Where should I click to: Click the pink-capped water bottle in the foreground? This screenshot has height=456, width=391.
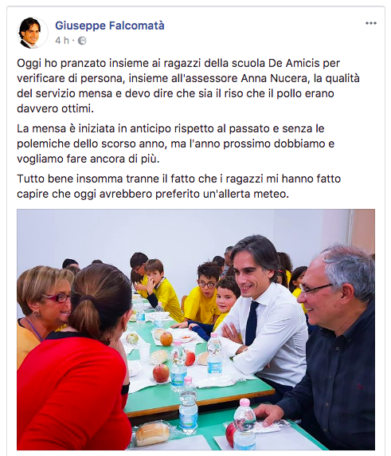click(x=244, y=425)
